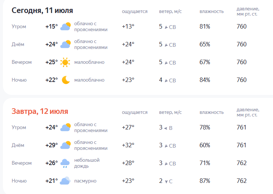Click today's evening sun icon
Viewport: 273px width, 194px height.
[x=66, y=62]
